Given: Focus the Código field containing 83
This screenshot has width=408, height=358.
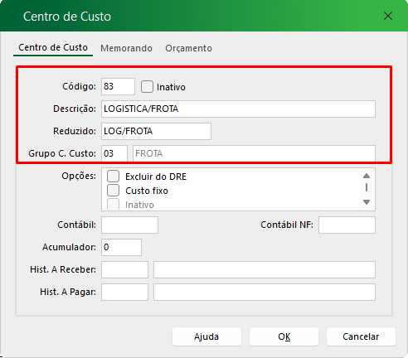Looking at the screenshot, I should (118, 86).
